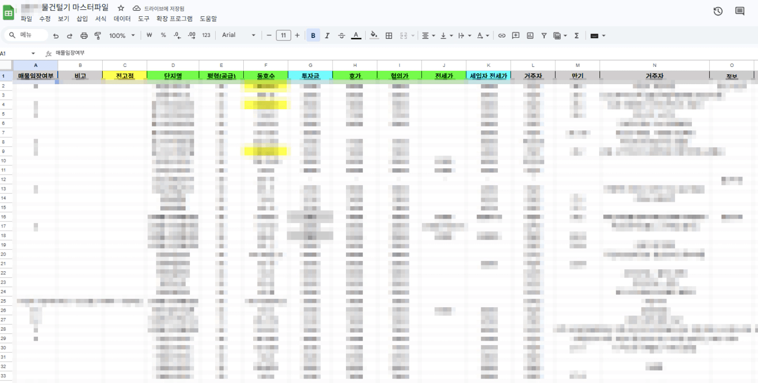Open version history clock icon
Screen dimensions: 758x383
(718, 11)
